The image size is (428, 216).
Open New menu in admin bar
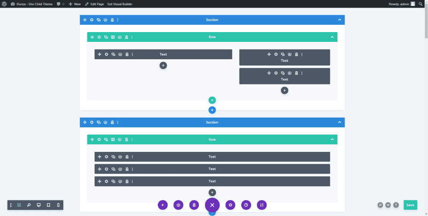[x=75, y=4]
